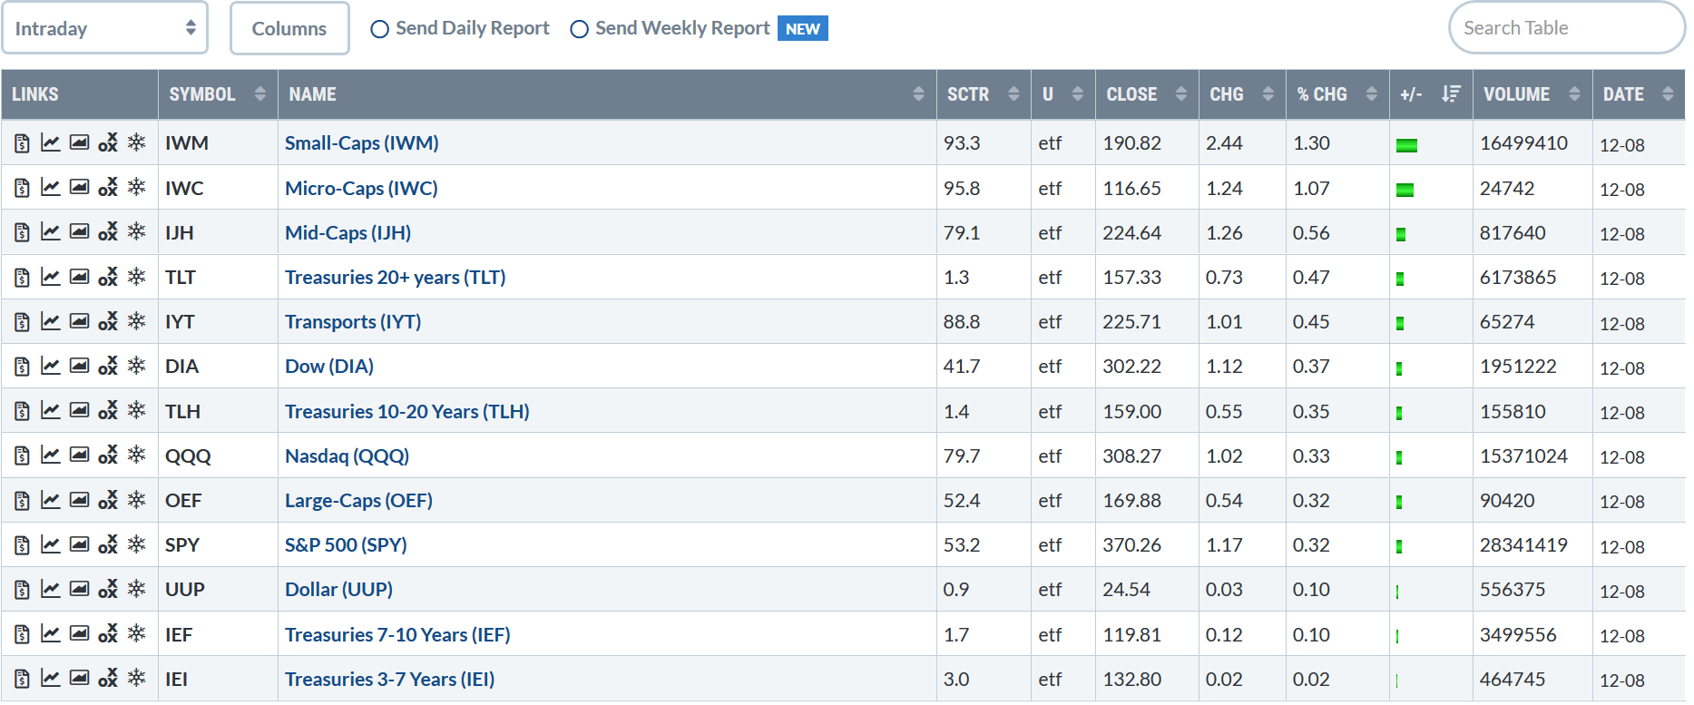Open the Small-Caps (IWM) link

(362, 143)
